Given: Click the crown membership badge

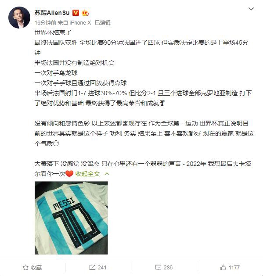Looking at the screenshot, I should point(85,13).
